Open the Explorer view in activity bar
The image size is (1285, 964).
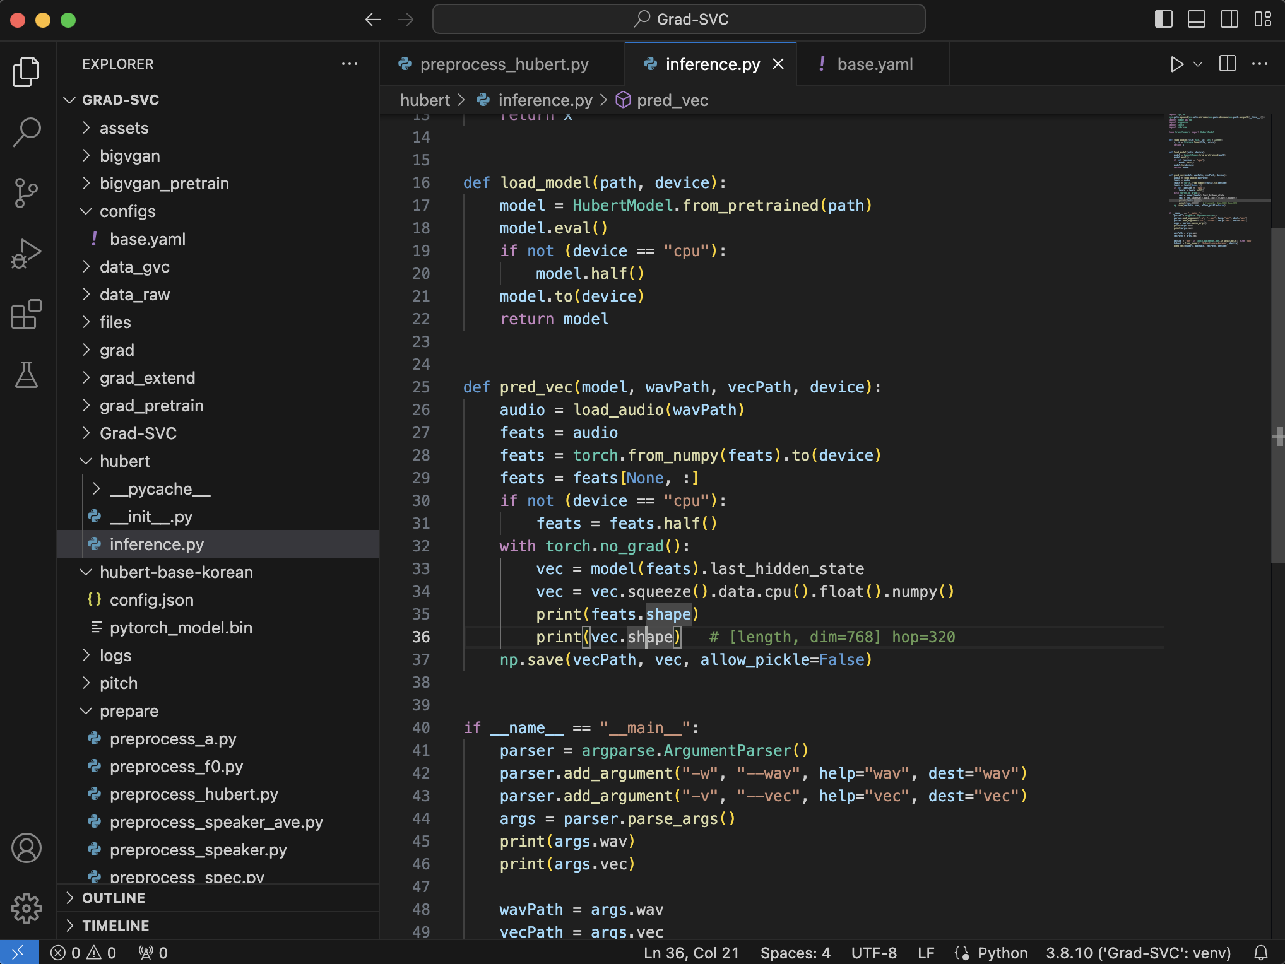27,72
